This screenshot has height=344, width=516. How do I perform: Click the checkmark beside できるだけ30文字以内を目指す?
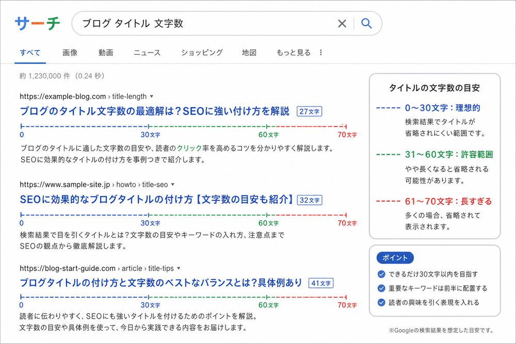coord(381,274)
